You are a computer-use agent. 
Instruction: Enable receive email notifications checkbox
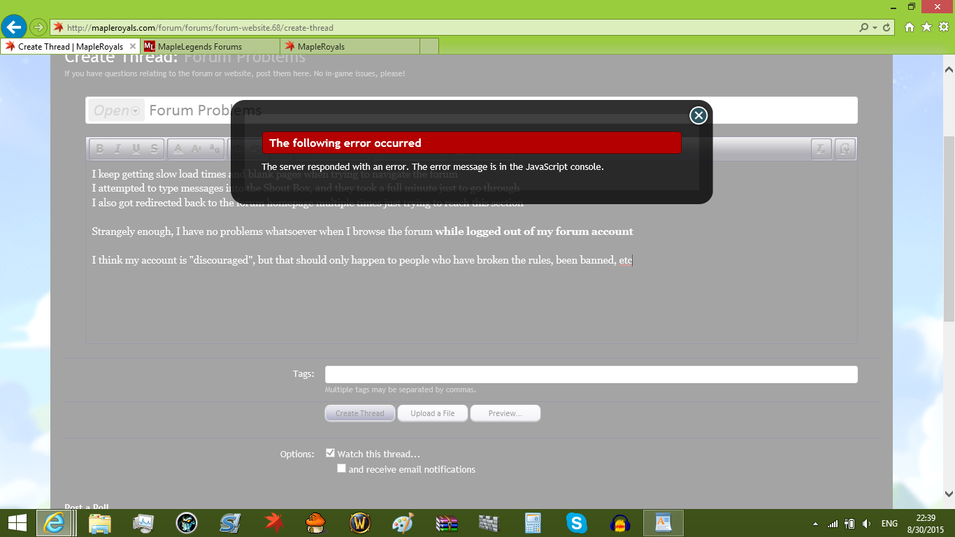342,468
